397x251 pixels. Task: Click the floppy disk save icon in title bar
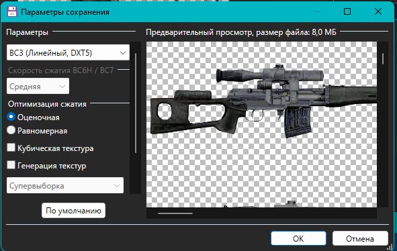[x=11, y=11]
